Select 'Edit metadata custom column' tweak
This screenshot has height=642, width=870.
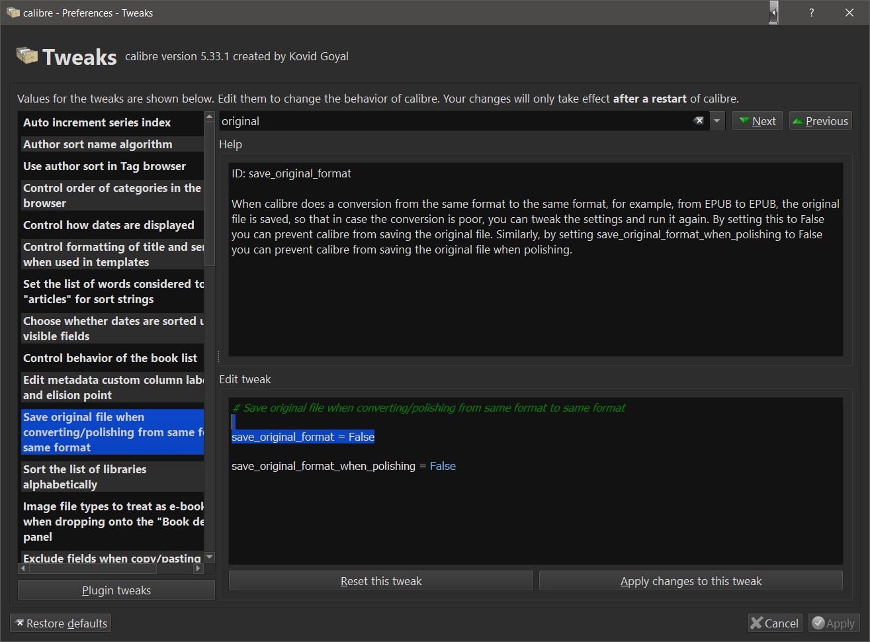pos(112,387)
